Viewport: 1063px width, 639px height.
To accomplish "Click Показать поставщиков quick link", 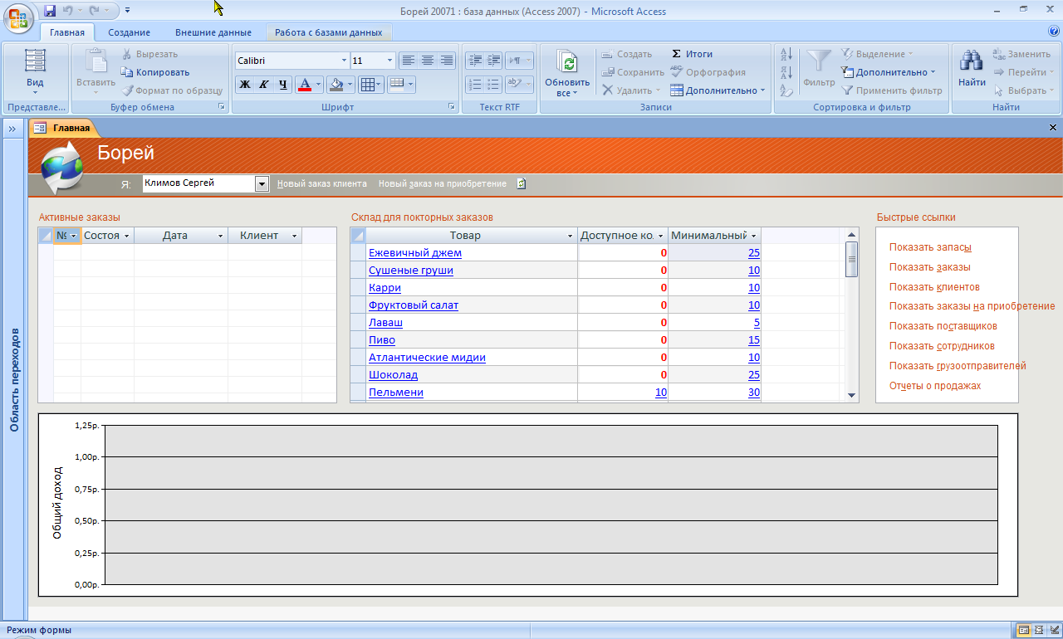I will (943, 326).
